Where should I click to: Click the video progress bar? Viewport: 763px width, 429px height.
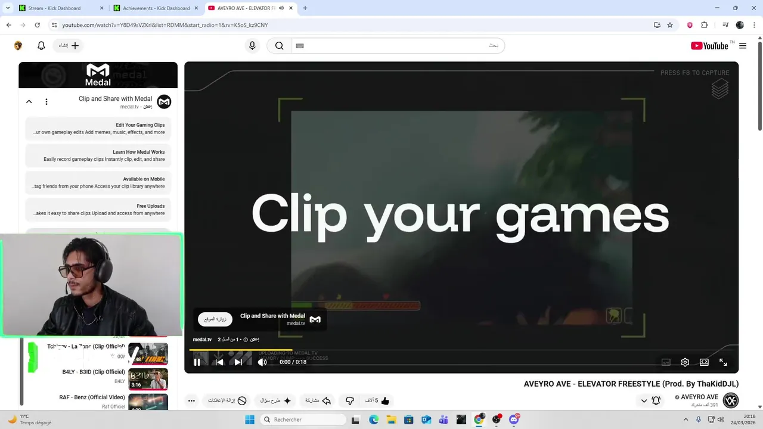461,350
